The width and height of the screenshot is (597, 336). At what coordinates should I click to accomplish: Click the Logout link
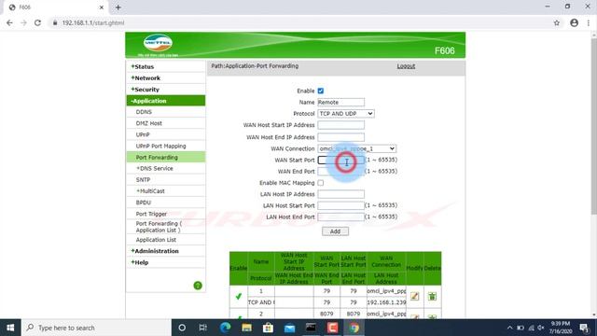[406, 66]
